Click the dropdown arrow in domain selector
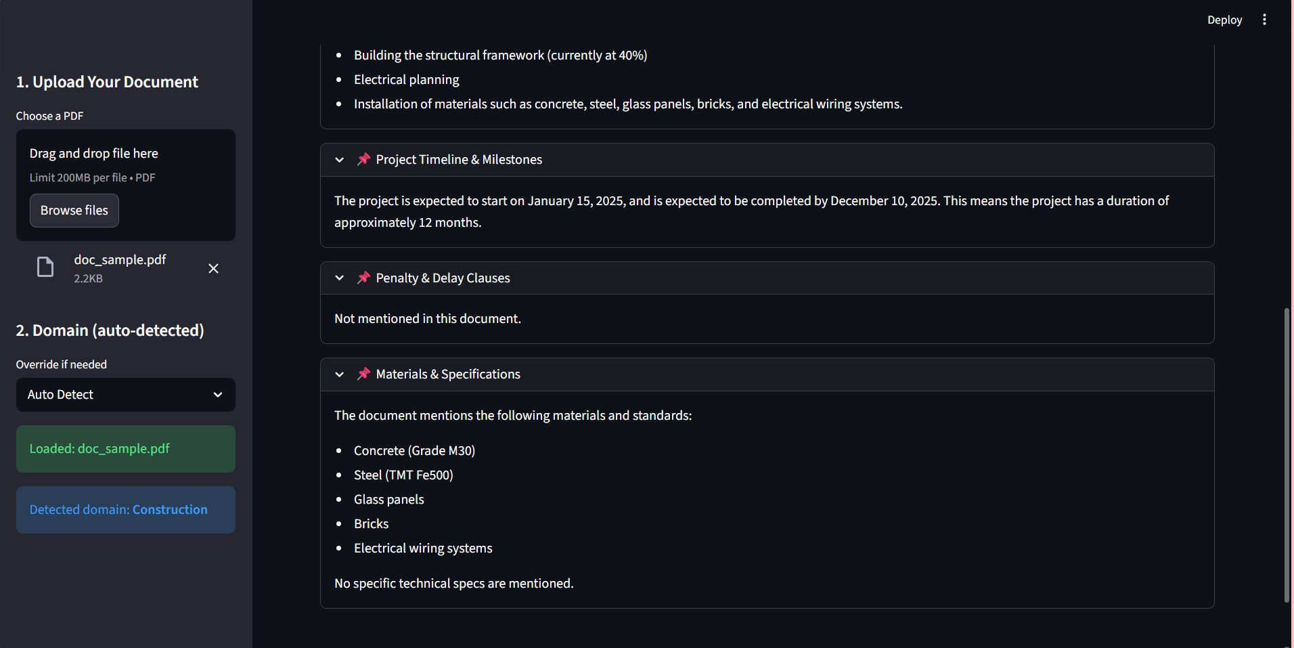This screenshot has width=1294, height=648. tap(218, 395)
